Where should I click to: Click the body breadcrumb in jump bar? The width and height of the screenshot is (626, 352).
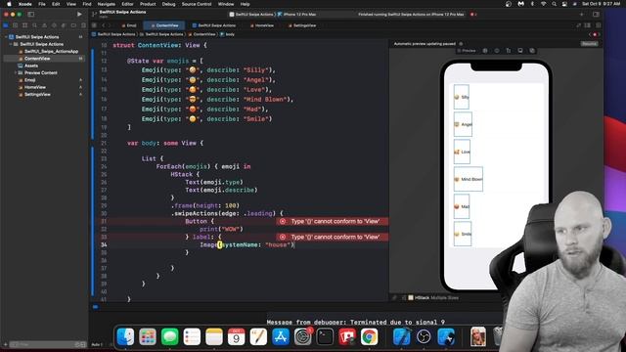coord(228,34)
